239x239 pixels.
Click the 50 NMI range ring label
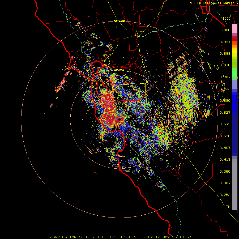coord(119,70)
